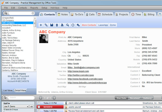Open the Hot Keys menu
The height and width of the screenshot is (112, 162).
(55, 8)
